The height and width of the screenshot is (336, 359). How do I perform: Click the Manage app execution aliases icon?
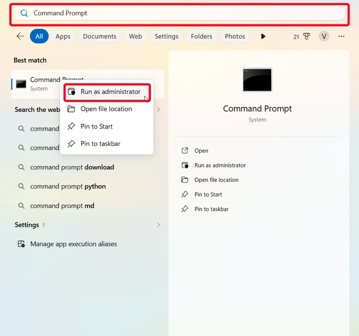(x=21, y=244)
